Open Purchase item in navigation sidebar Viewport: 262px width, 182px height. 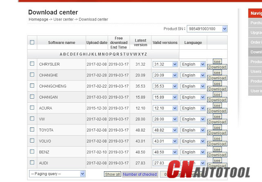click(x=255, y=23)
